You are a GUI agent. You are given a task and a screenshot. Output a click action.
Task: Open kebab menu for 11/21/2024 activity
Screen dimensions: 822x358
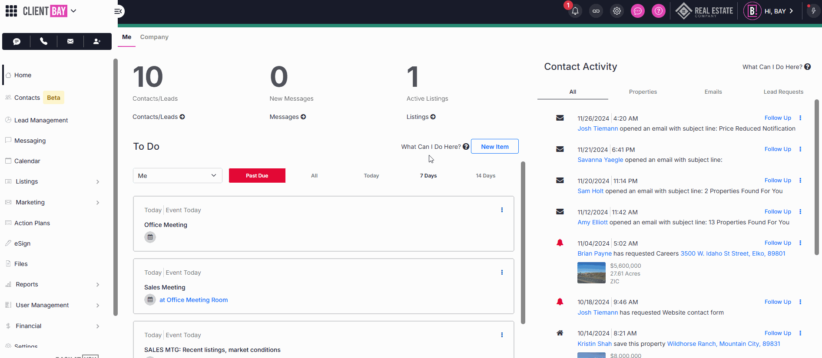point(800,149)
